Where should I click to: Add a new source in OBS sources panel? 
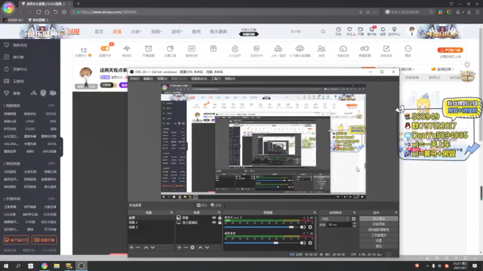pyautogui.click(x=179, y=248)
